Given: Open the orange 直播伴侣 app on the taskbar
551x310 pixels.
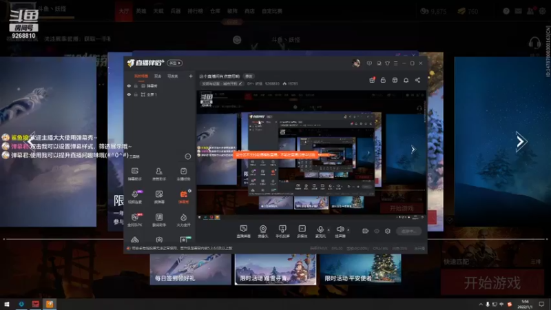Looking at the screenshot, I should (x=50, y=304).
